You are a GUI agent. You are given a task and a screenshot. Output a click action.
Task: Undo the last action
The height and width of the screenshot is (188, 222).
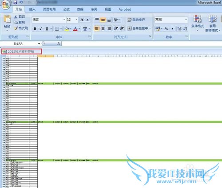point(21,2)
